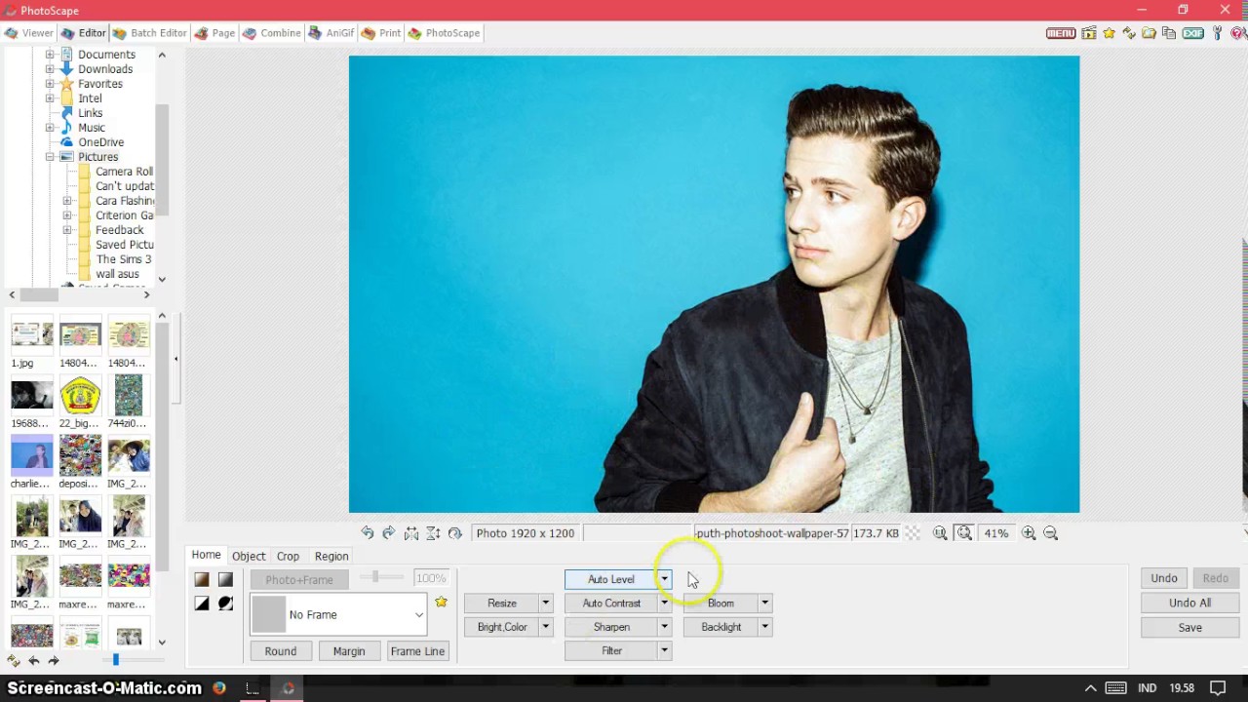Switch to the Object tab

click(249, 556)
